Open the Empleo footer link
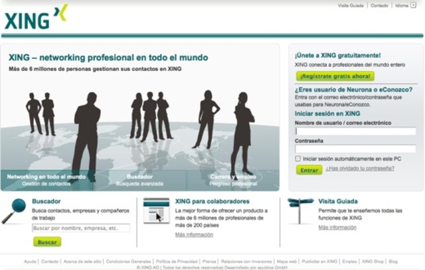The height and width of the screenshot is (270, 425). pos(350,261)
